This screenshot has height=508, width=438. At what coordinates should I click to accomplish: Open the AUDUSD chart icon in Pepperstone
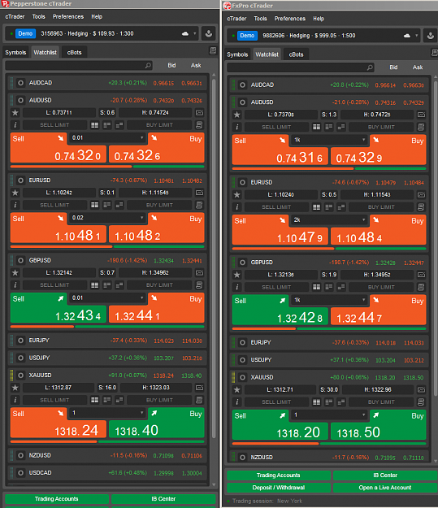point(200,113)
